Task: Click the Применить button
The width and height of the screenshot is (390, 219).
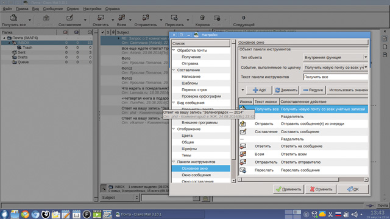Action: point(288,189)
